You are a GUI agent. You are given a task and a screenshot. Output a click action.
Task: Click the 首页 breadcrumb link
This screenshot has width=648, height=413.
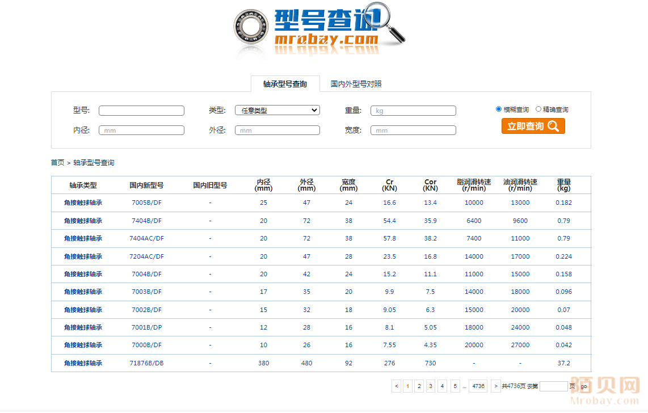click(x=57, y=163)
